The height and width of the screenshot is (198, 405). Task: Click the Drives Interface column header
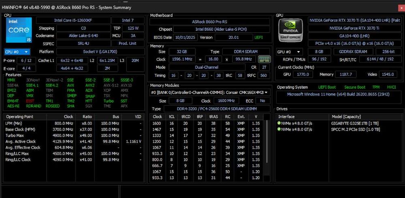302,117
